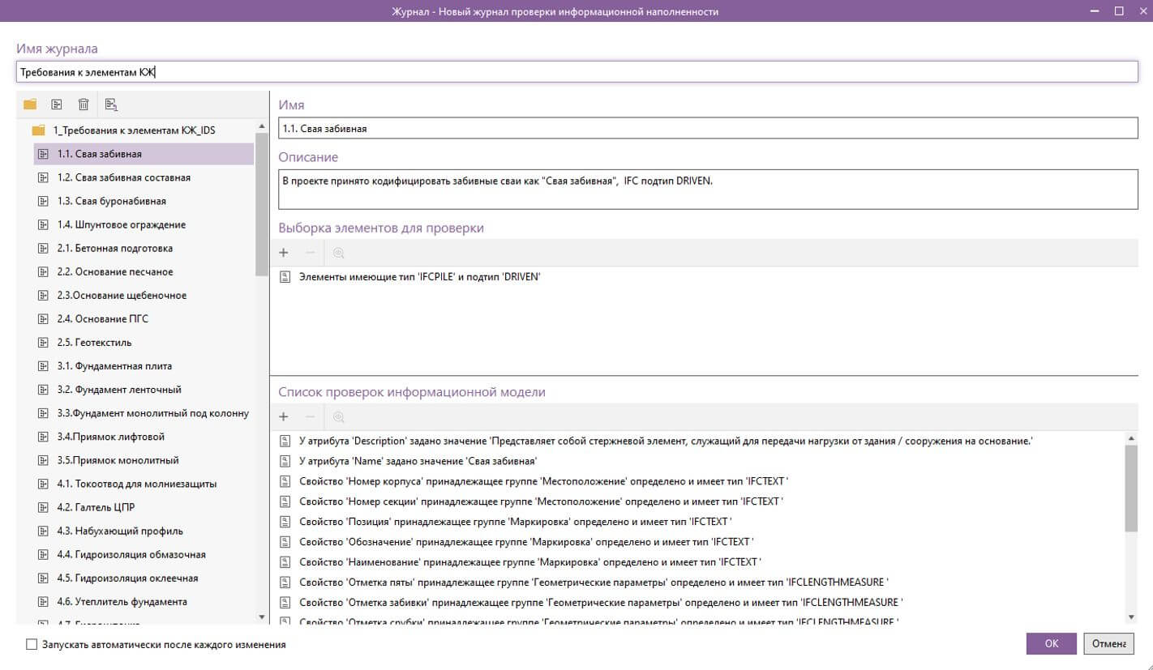Click magnifier icon in Список проверок toolbar

tap(339, 416)
